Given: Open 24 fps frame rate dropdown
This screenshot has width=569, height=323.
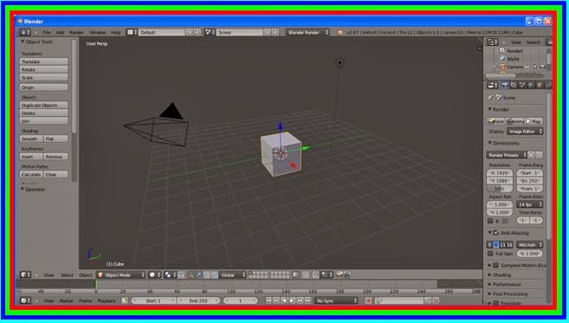Looking at the screenshot, I should (x=529, y=204).
